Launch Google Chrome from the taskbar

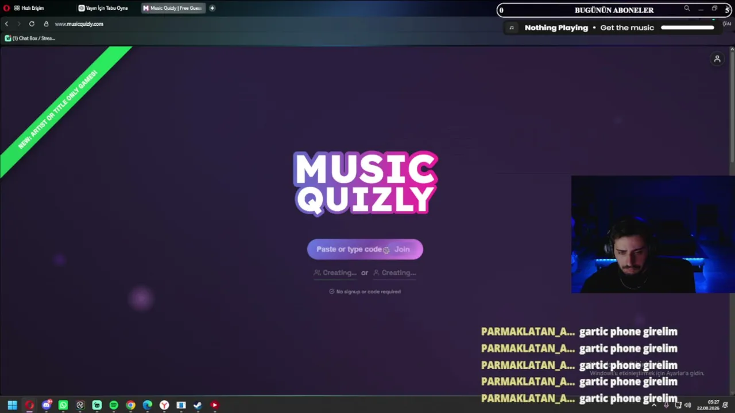[131, 405]
